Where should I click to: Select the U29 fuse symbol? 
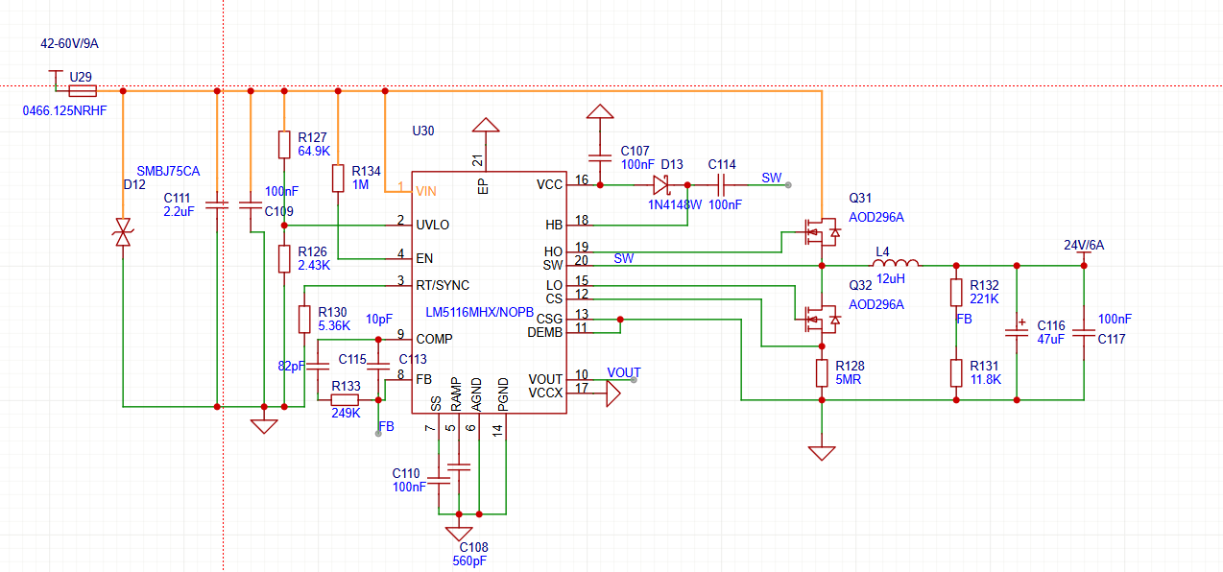click(x=82, y=91)
